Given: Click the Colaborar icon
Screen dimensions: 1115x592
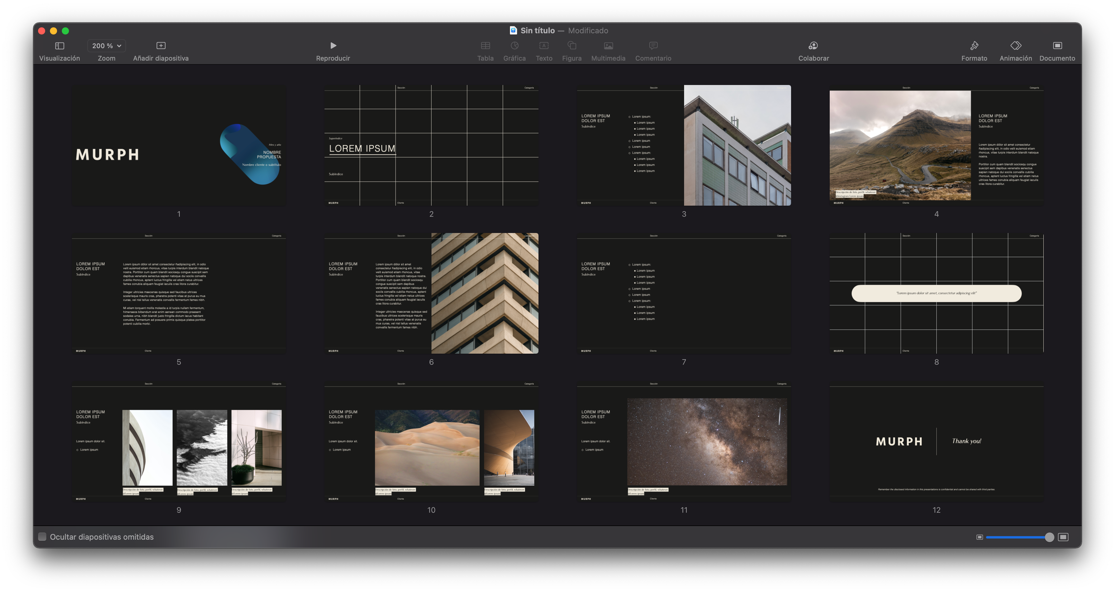Looking at the screenshot, I should 813,46.
